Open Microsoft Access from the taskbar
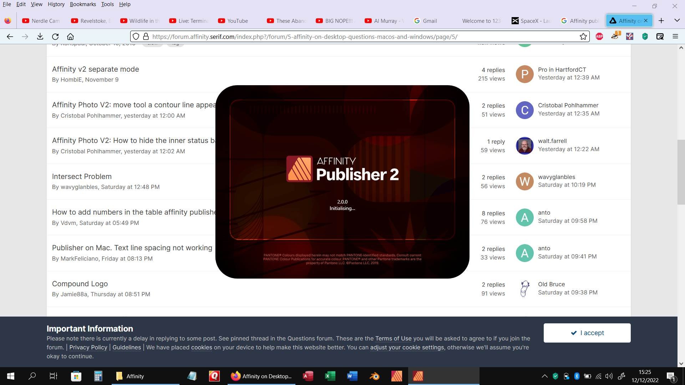685x385 pixels. coord(308,376)
